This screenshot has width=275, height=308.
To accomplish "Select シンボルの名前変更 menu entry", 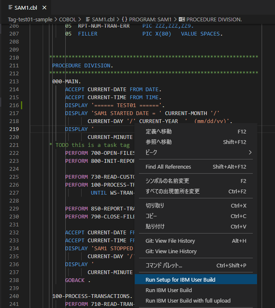I will (196, 181).
